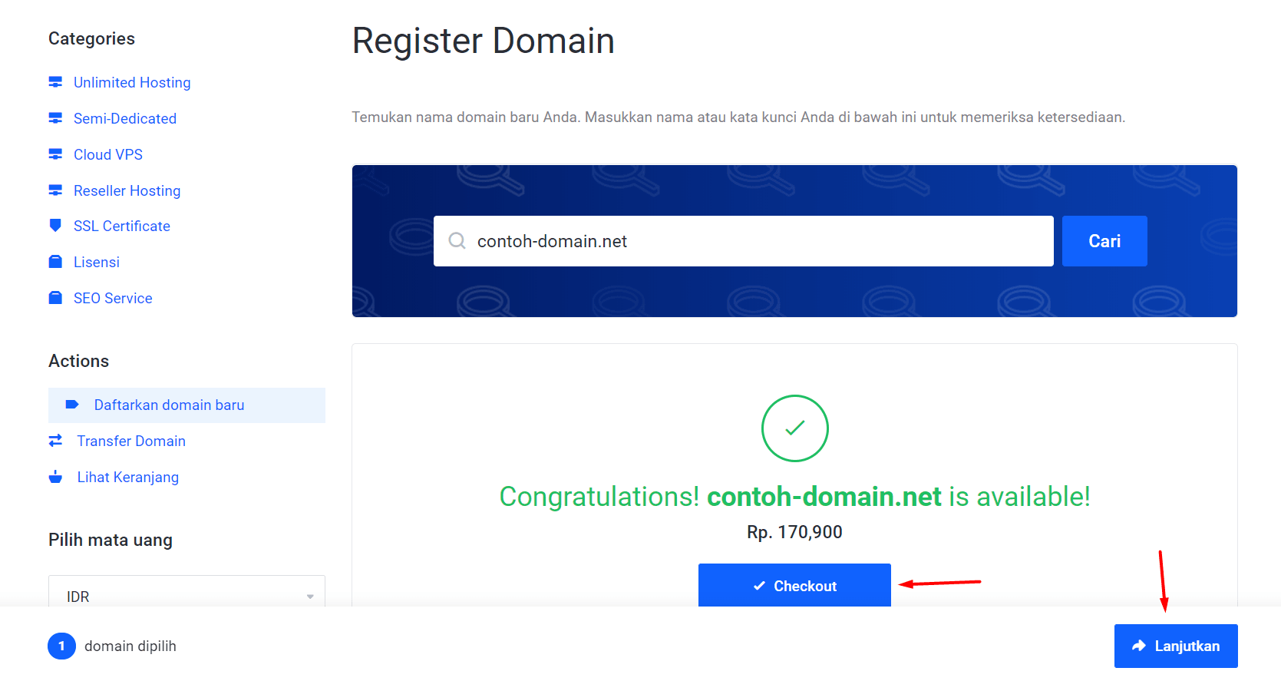Go to SEO Service category
This screenshot has height=681, width=1281.
[113, 298]
